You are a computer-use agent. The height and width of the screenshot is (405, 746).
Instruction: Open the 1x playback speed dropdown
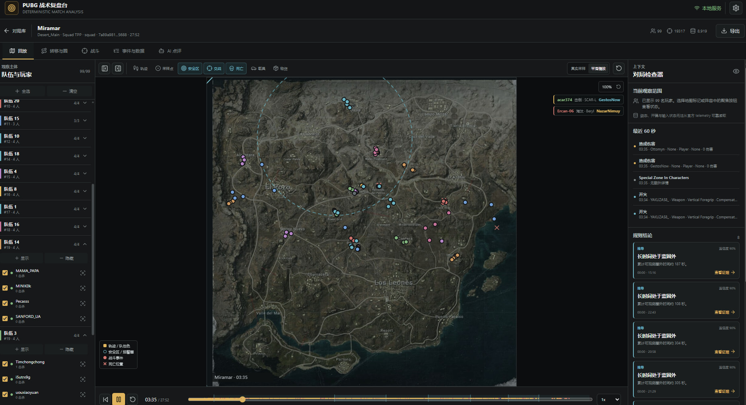click(x=609, y=399)
